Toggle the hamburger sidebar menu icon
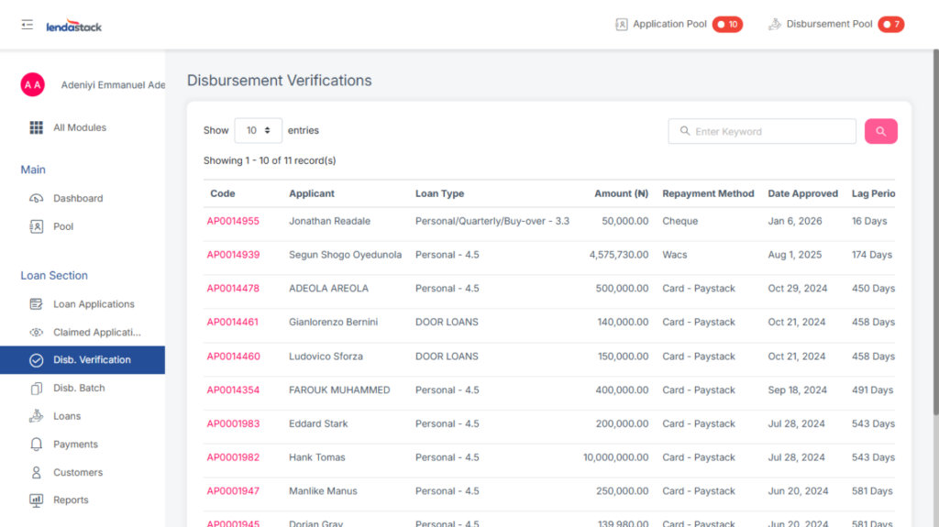The width and height of the screenshot is (939, 527). click(x=28, y=25)
